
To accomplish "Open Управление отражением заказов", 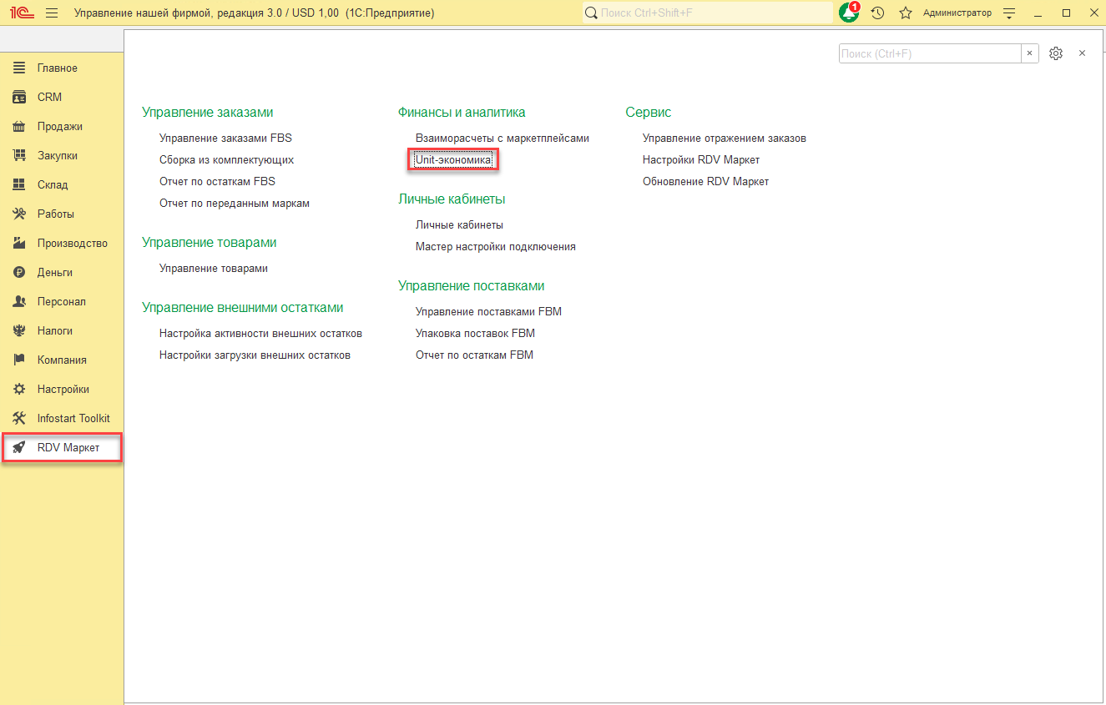I will pos(725,138).
